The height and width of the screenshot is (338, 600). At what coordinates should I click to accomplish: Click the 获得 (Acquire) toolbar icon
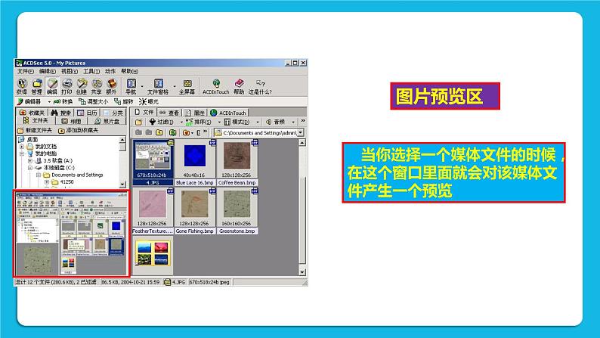(22, 85)
